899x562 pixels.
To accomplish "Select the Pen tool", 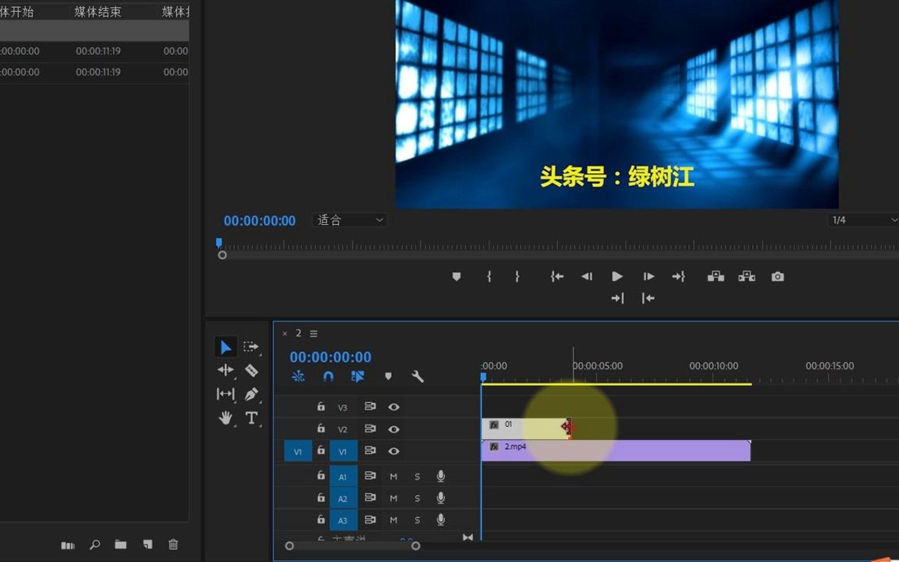I will (251, 394).
